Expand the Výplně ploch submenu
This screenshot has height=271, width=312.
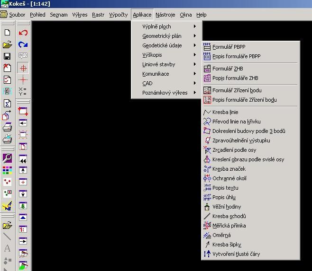[166, 26]
